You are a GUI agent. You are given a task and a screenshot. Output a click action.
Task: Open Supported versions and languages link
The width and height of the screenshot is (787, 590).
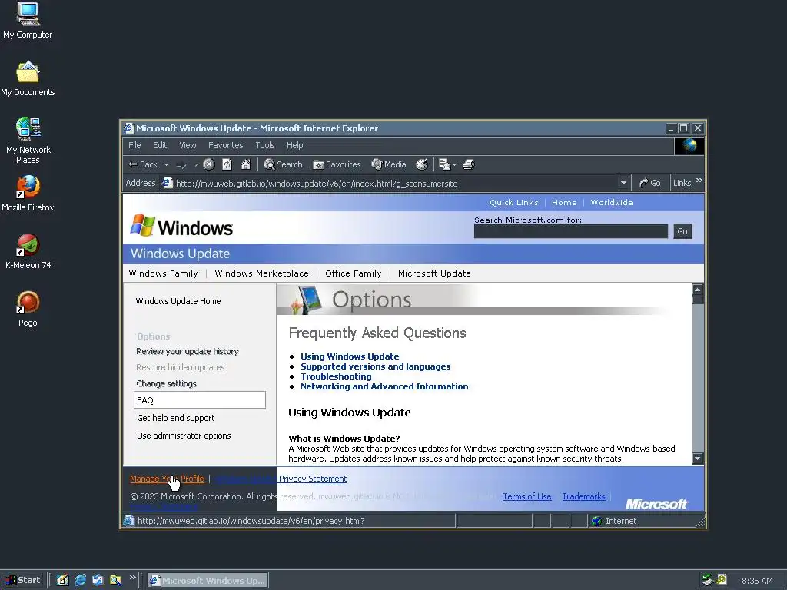pos(375,366)
